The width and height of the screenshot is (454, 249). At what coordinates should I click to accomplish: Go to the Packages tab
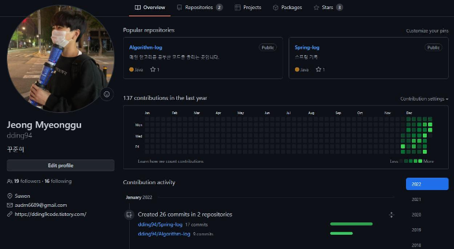287,8
